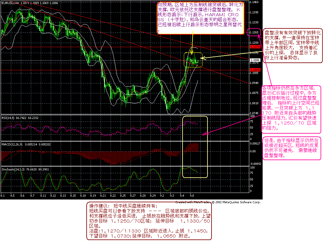Click the 8.5 date label
The width and height of the screenshot is (324, 246).
pos(12,195)
